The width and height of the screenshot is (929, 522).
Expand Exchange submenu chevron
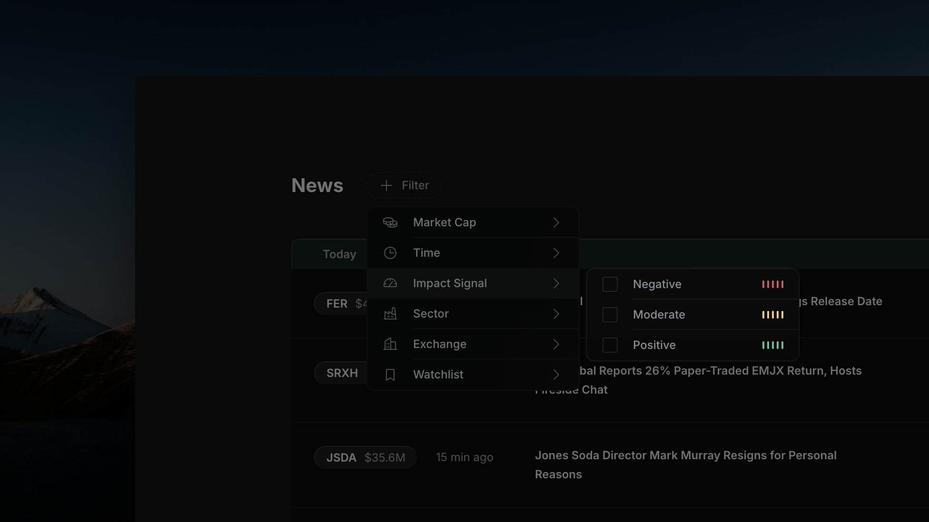coord(556,344)
